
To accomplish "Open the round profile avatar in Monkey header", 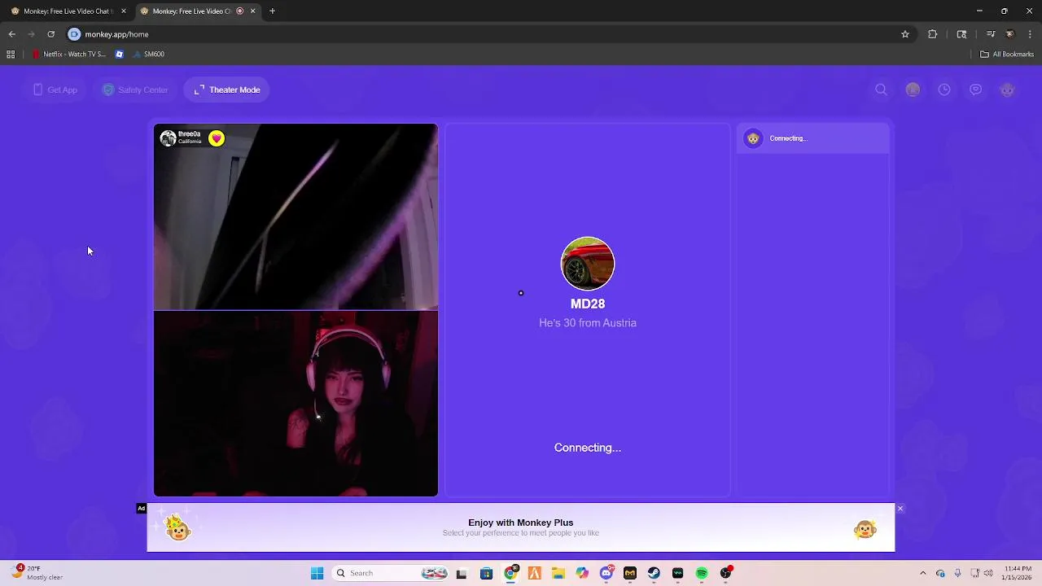I will (x=913, y=90).
